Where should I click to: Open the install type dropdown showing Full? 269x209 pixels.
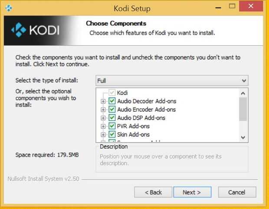coord(172,81)
